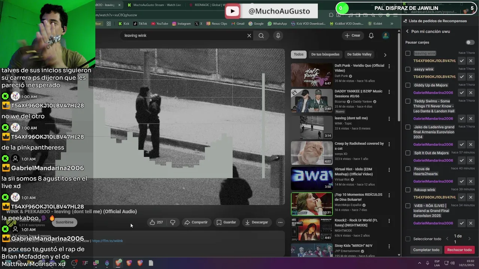
Task: Open the three-dot more actions under video
Action: 280,222
